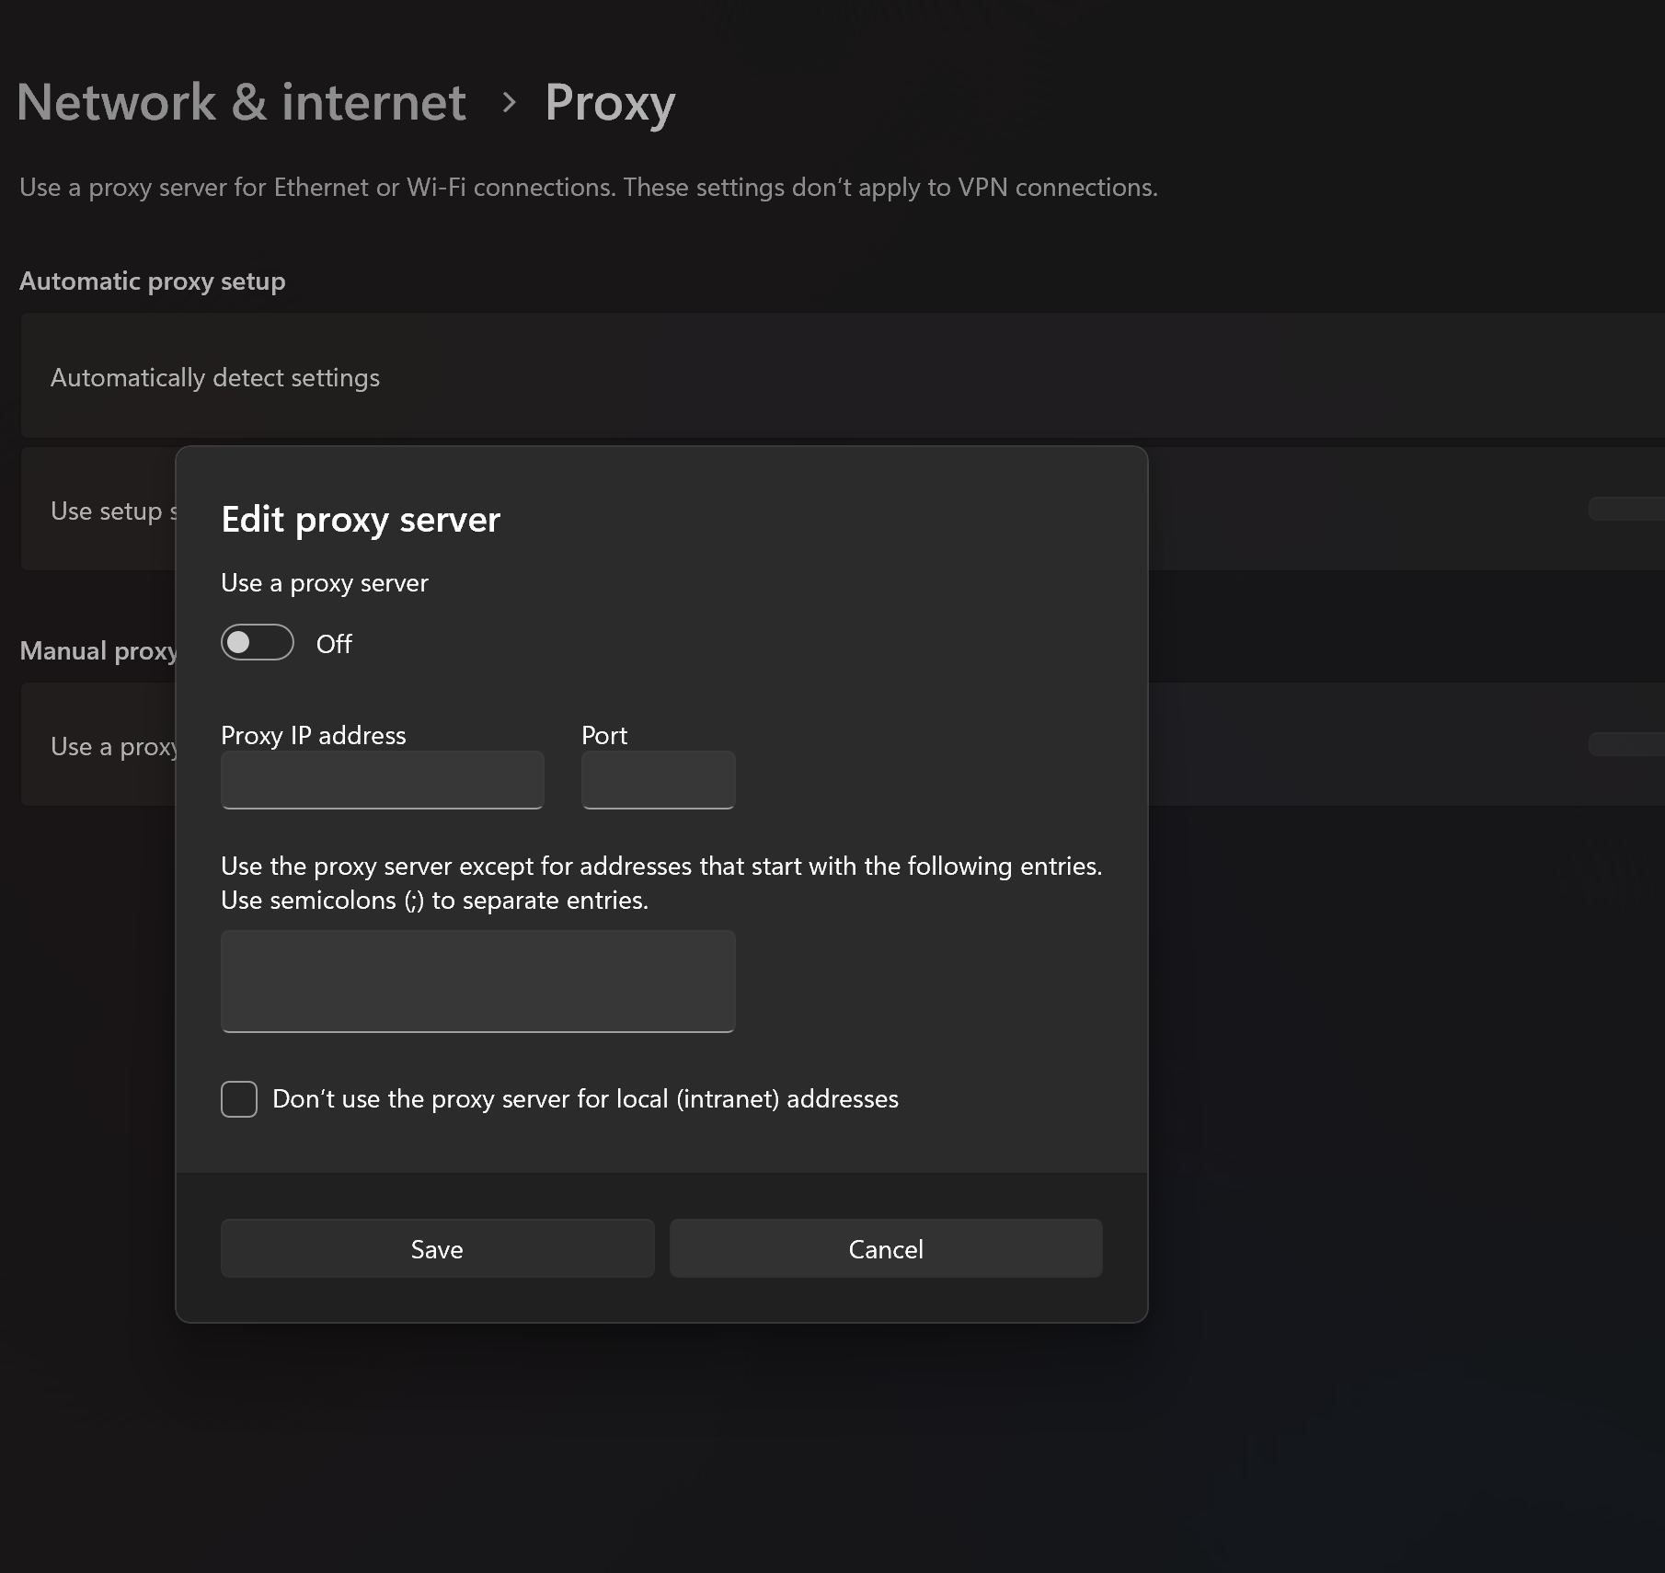Screen dimensions: 1665x1573
Task: Go back to Network & internet breadcrumb
Action: [x=241, y=102]
